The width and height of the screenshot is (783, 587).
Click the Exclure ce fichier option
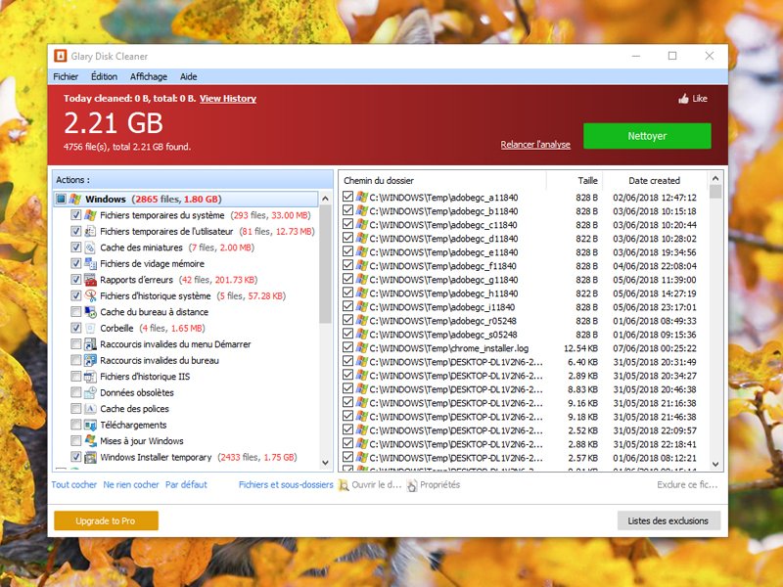(x=687, y=484)
